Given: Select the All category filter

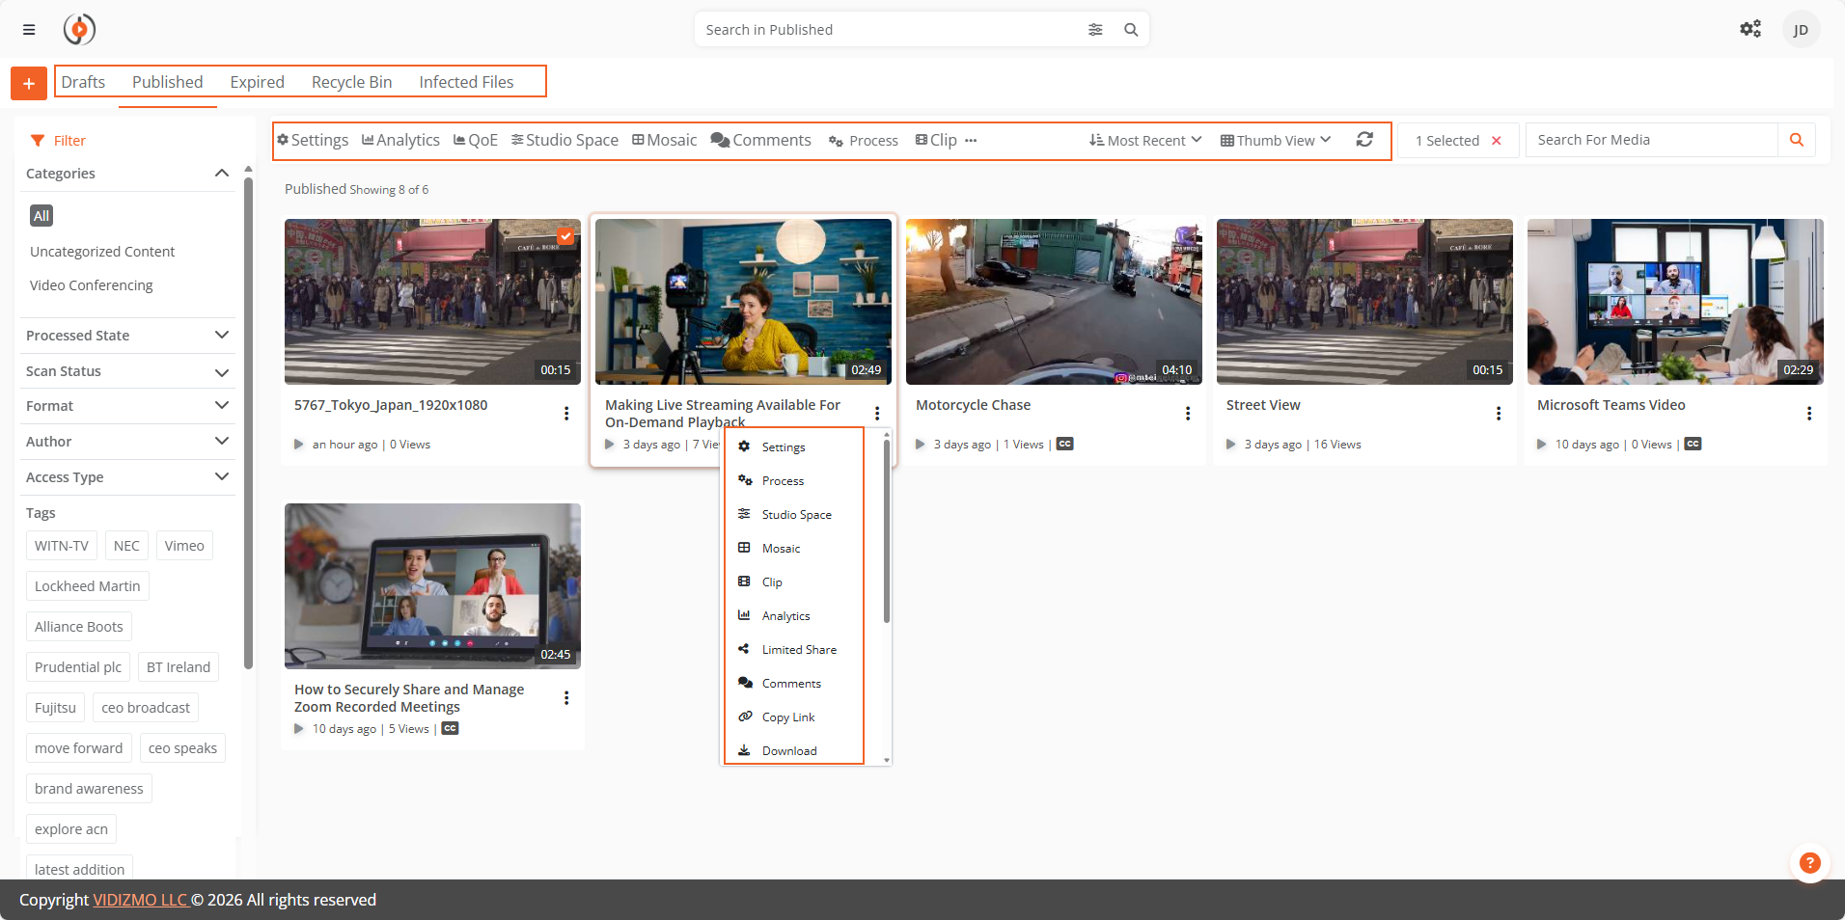Looking at the screenshot, I should (41, 216).
